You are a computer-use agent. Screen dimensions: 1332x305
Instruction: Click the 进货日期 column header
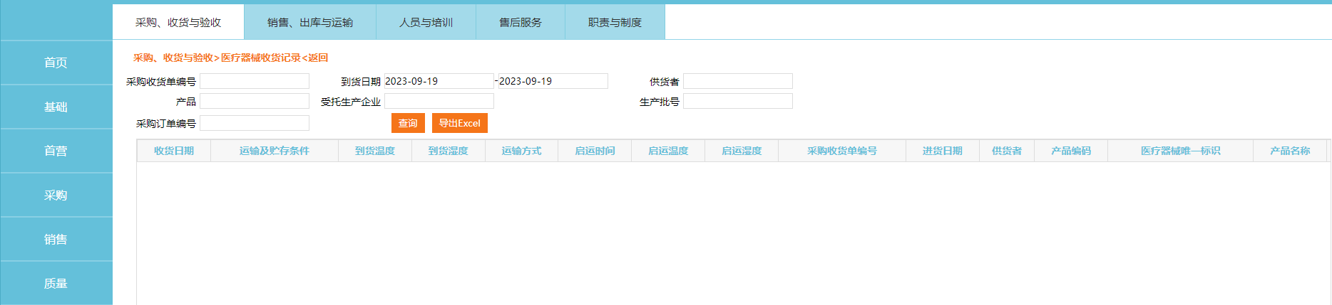(942, 151)
